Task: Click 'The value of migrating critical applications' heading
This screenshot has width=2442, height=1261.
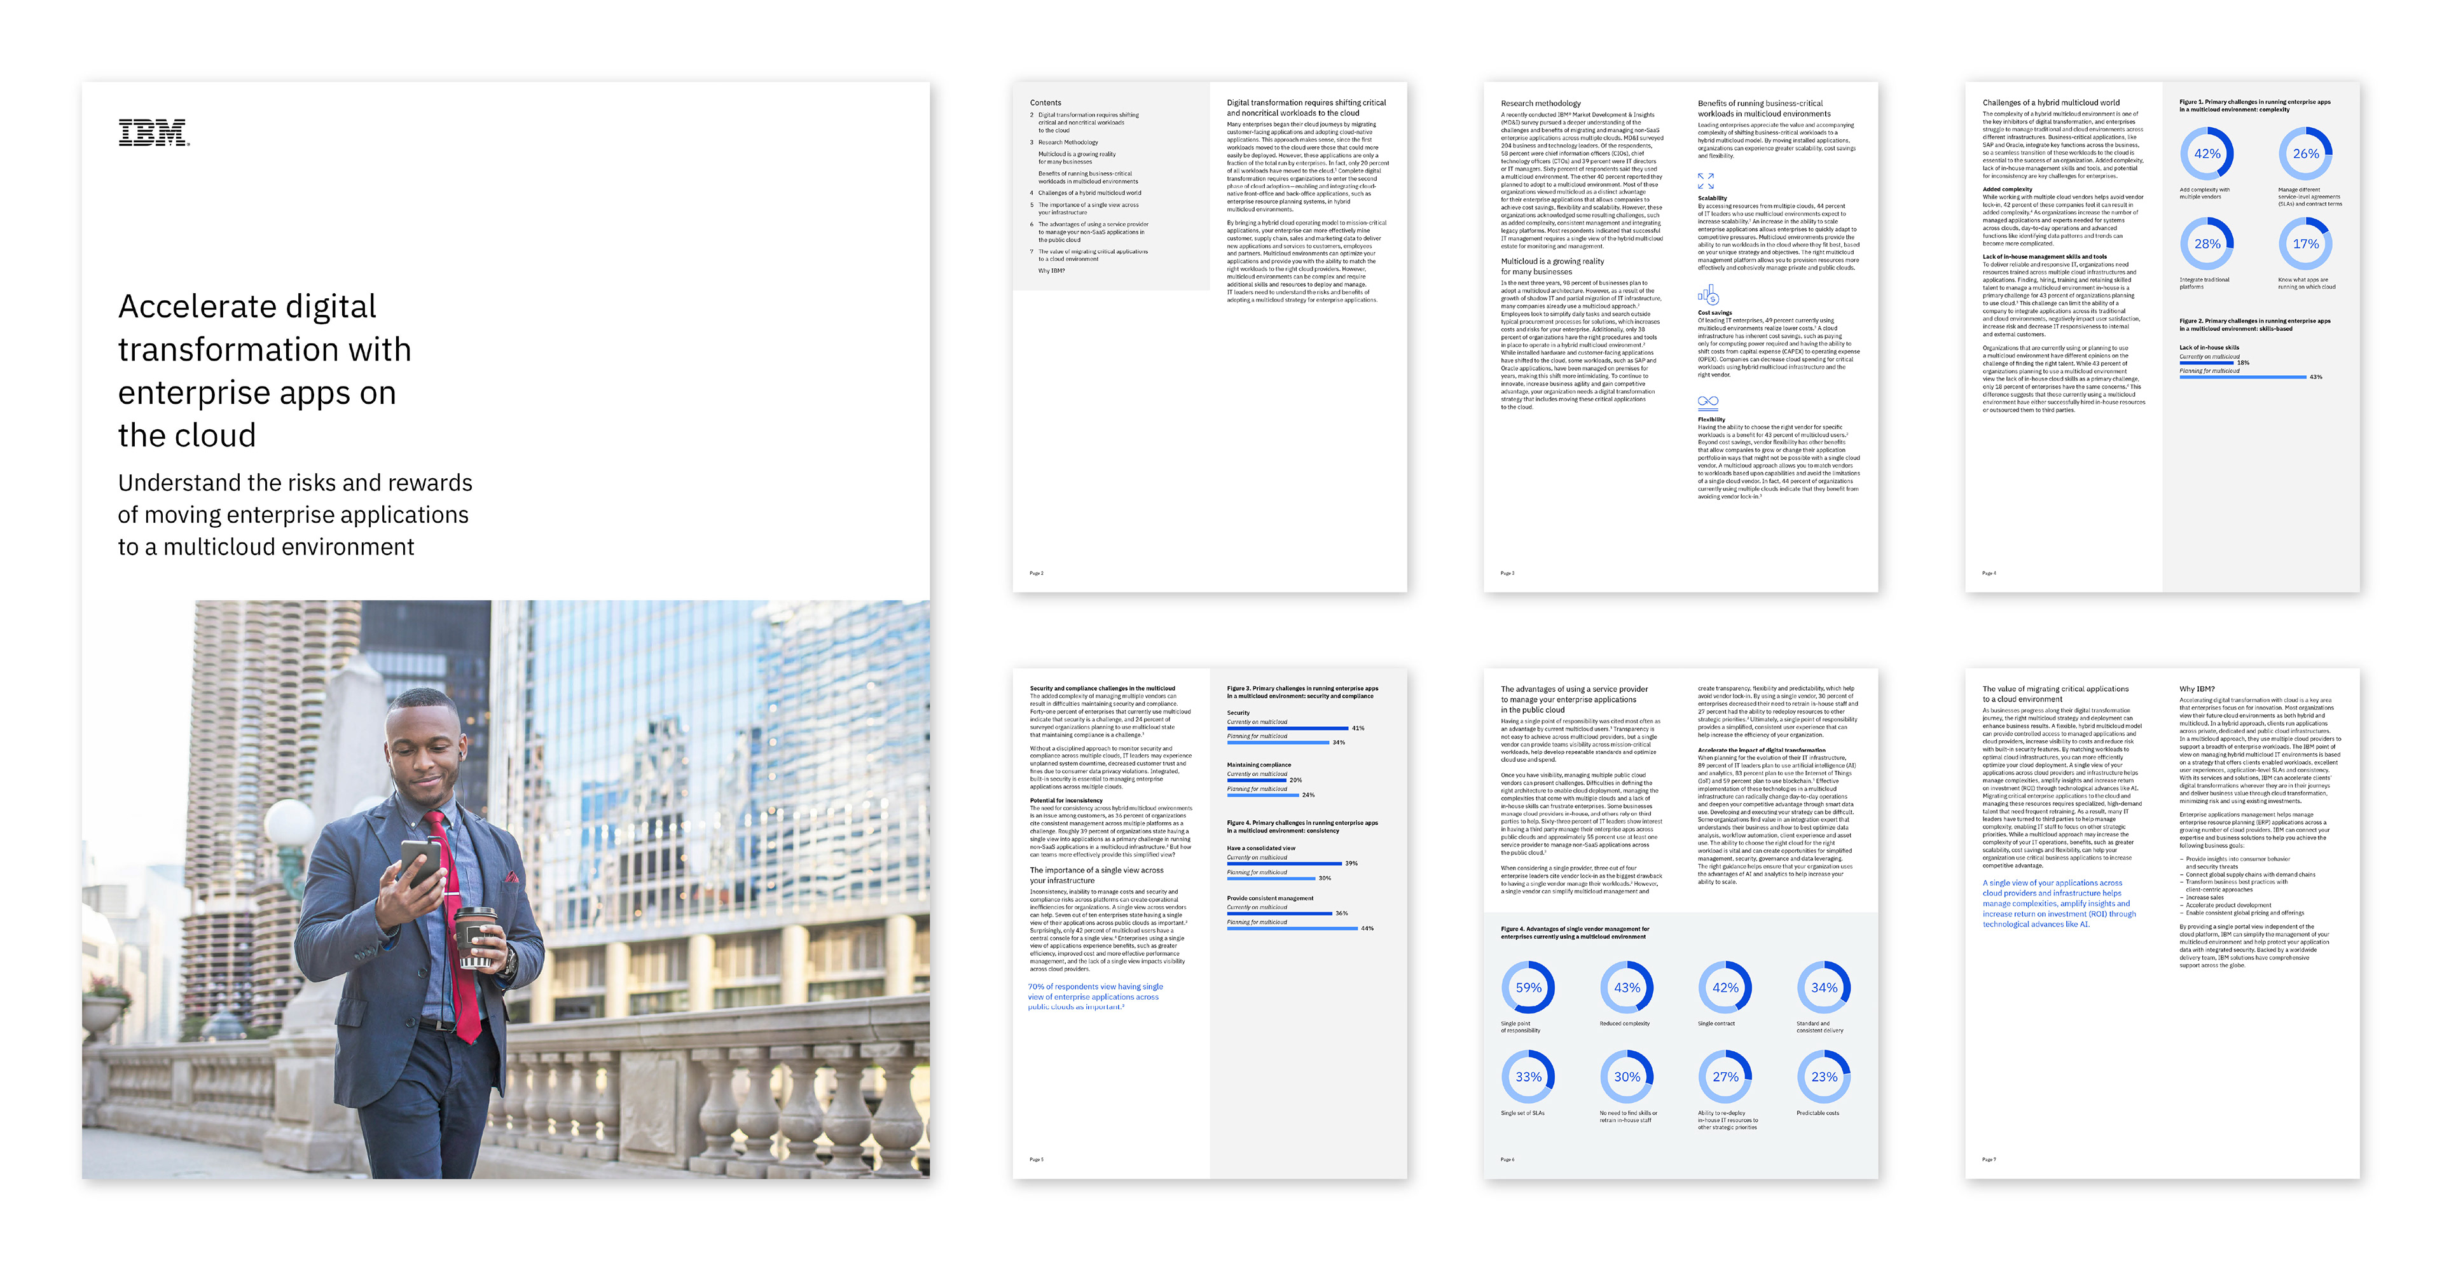Action: tap(2055, 694)
